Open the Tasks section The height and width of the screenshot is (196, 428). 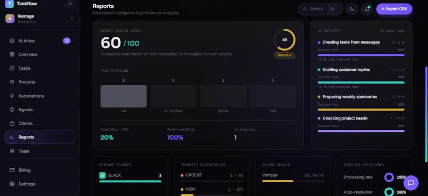click(40, 68)
